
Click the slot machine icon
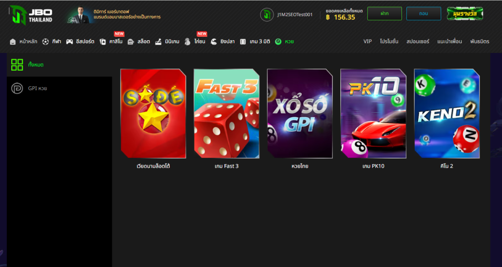[x=130, y=42]
